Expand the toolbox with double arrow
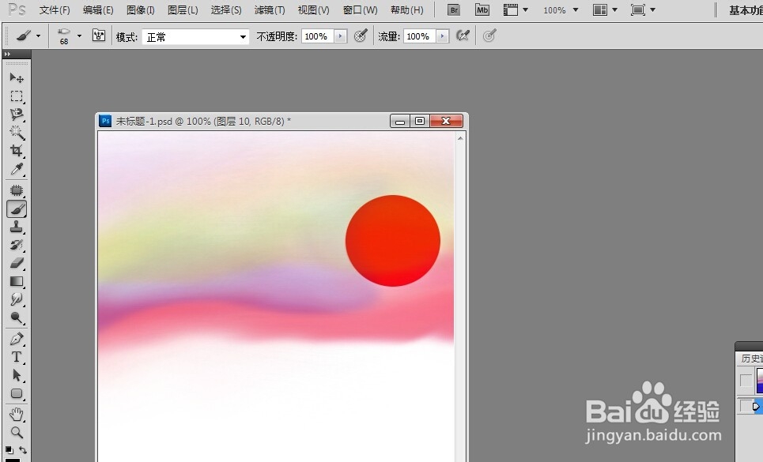763x462 pixels. (8, 54)
